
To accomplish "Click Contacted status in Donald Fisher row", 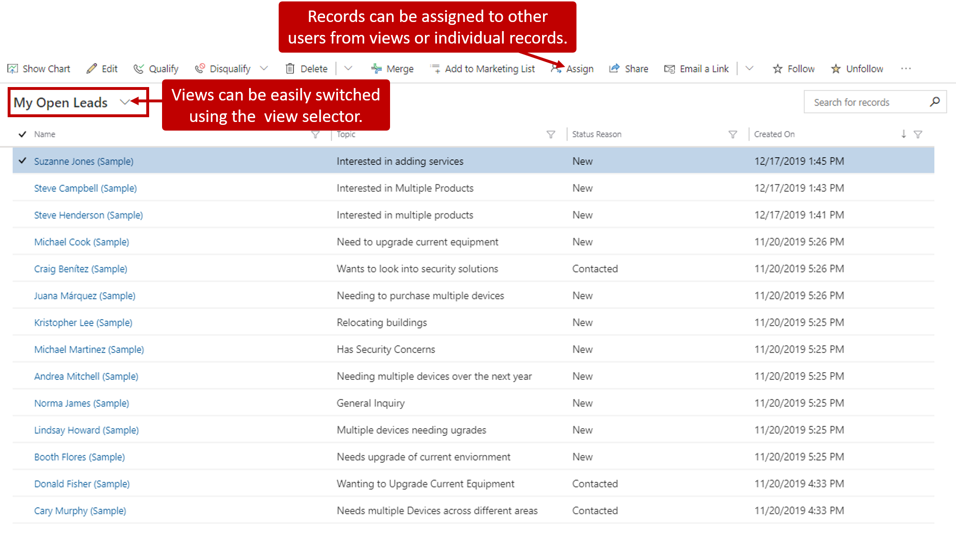I will pos(595,484).
